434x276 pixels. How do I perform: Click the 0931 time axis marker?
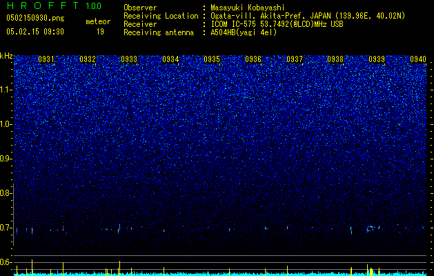(x=46, y=59)
